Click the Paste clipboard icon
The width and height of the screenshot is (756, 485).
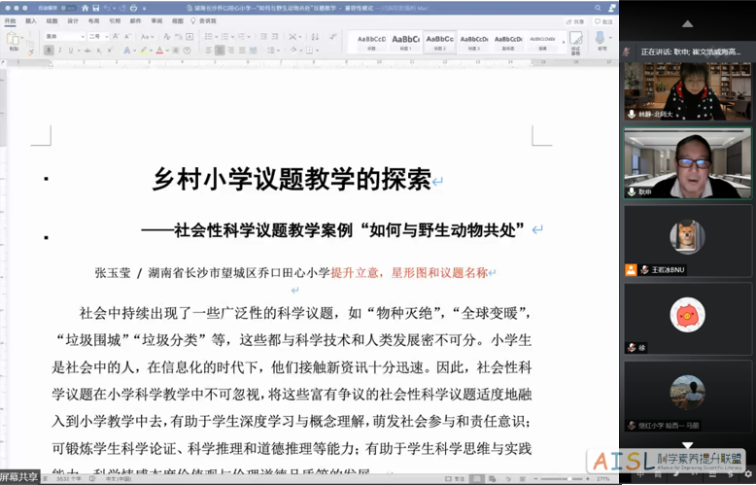click(13, 39)
